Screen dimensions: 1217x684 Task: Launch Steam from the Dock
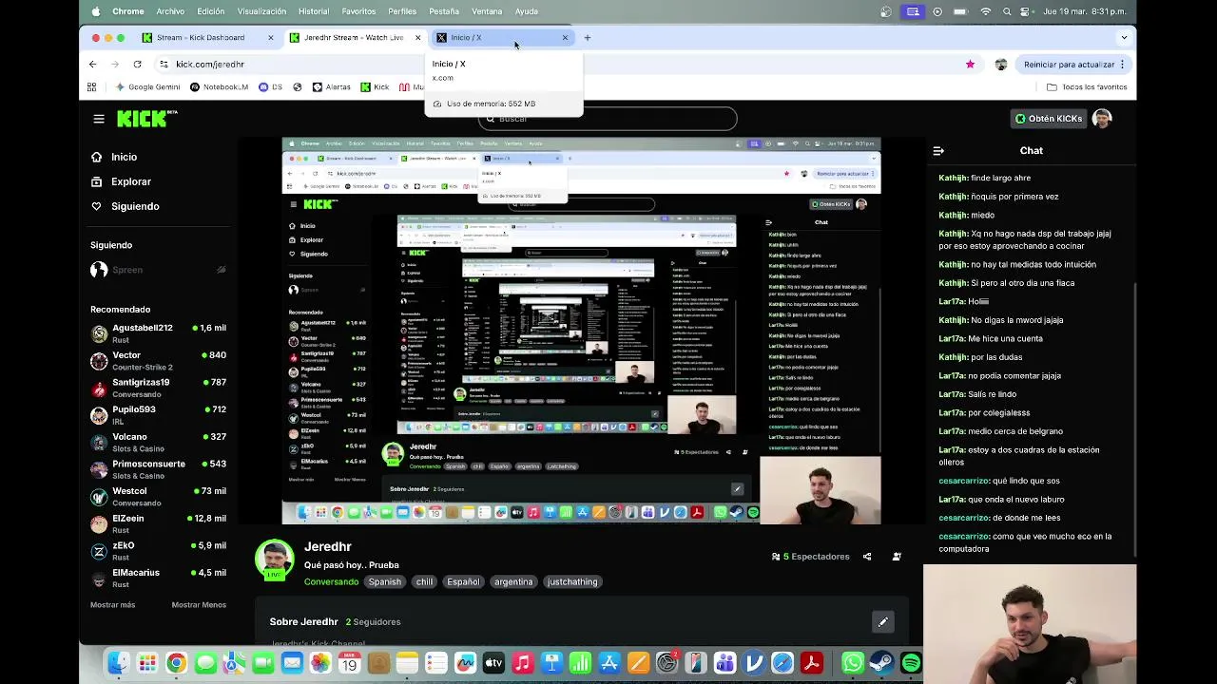click(882, 663)
